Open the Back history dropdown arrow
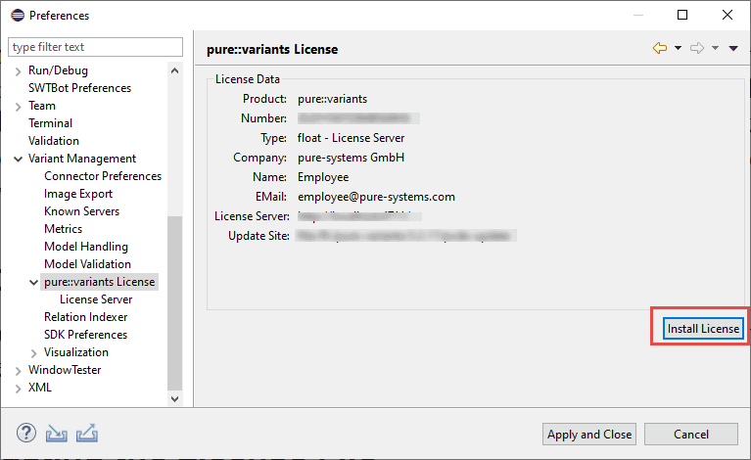The height and width of the screenshot is (460, 751). coord(679,49)
